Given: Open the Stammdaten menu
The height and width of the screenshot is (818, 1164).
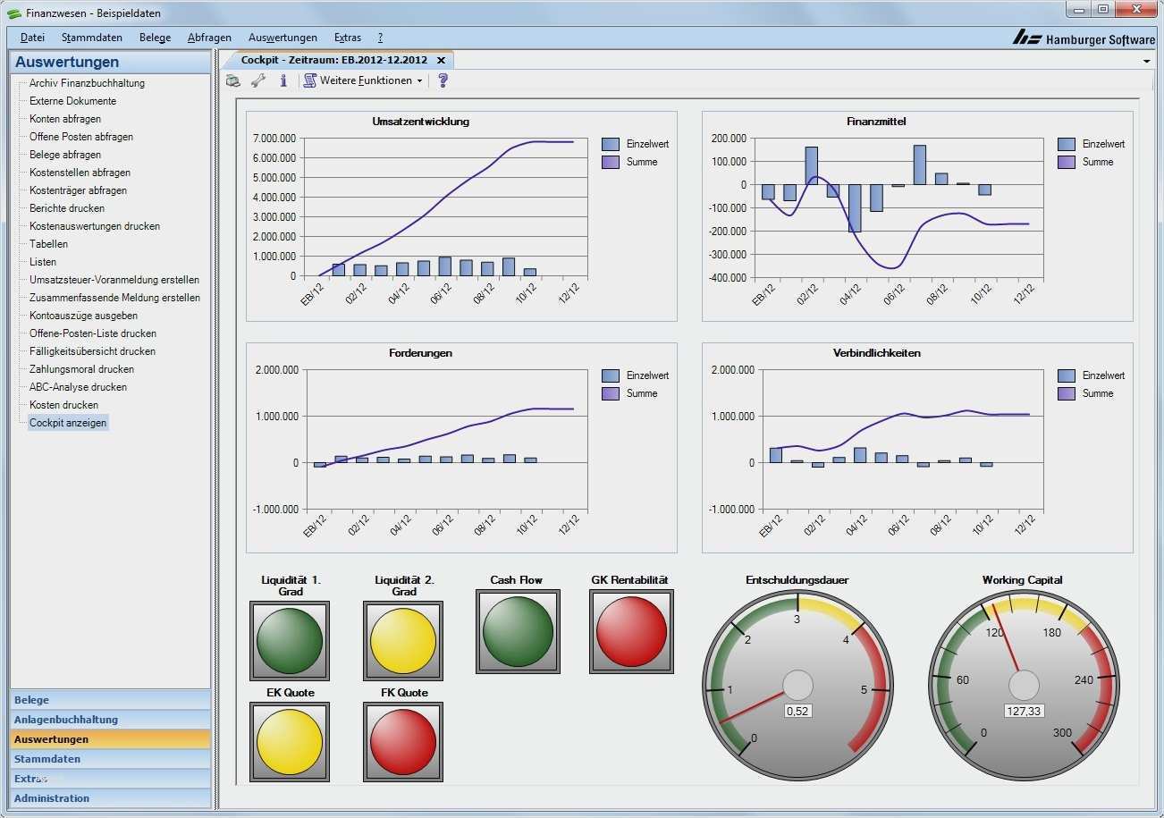Looking at the screenshot, I should point(92,38).
